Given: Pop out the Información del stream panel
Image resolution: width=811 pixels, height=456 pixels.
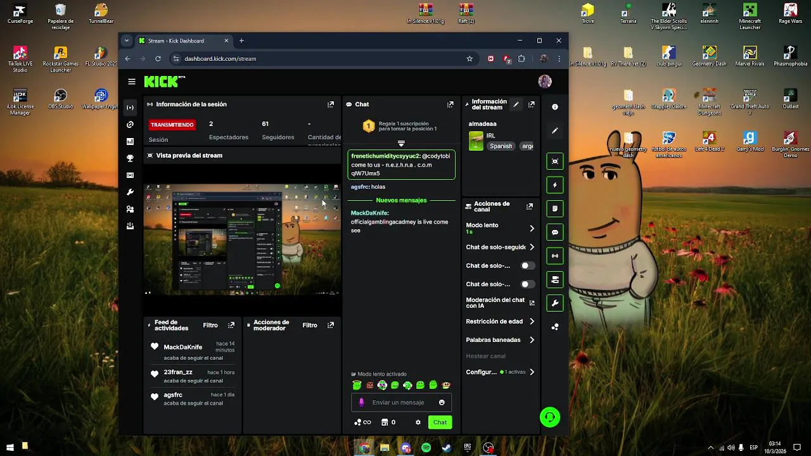Looking at the screenshot, I should point(531,104).
